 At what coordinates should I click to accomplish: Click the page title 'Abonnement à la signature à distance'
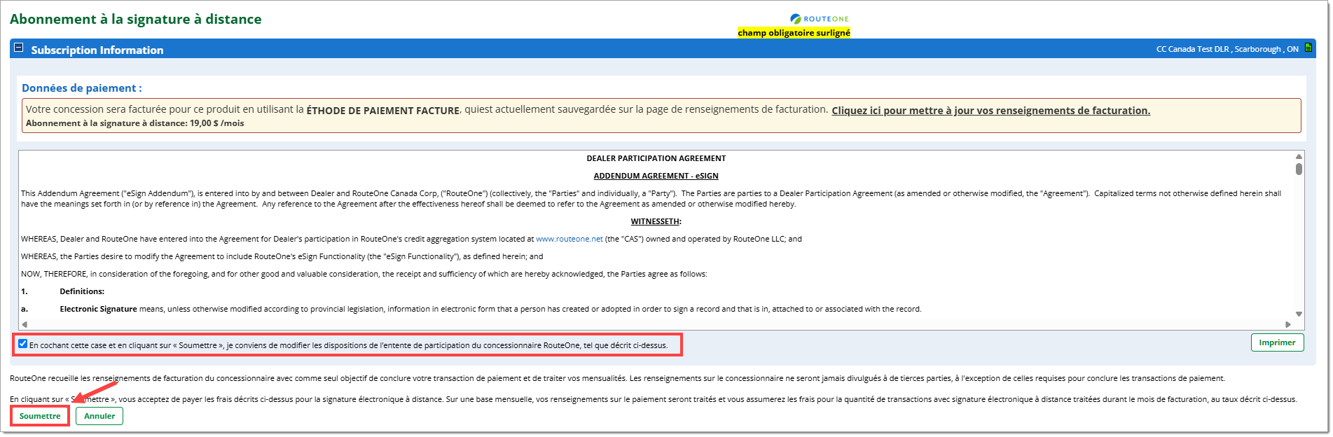point(136,20)
